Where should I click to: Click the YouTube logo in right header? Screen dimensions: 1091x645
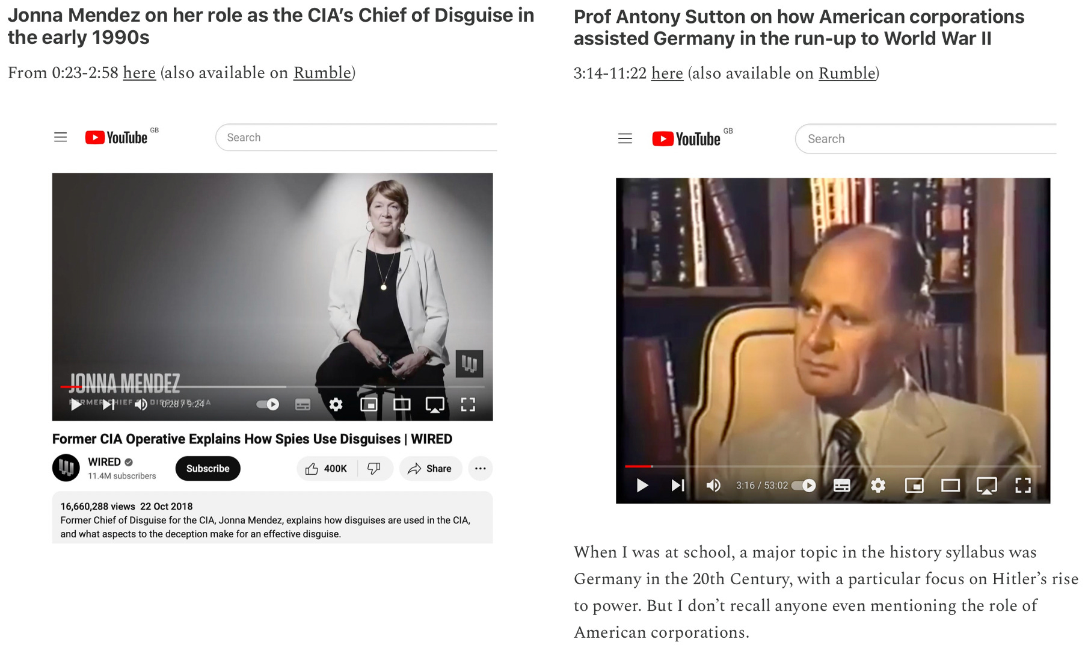pos(686,139)
